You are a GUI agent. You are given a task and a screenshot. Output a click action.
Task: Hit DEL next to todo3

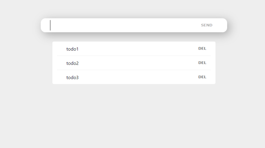tap(202, 77)
